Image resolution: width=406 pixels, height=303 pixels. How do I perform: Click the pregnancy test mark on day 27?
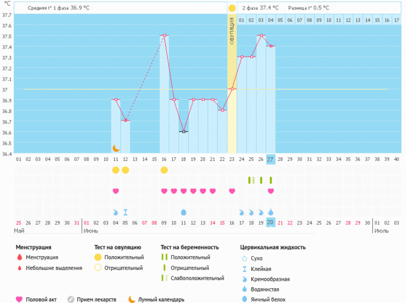point(271,180)
